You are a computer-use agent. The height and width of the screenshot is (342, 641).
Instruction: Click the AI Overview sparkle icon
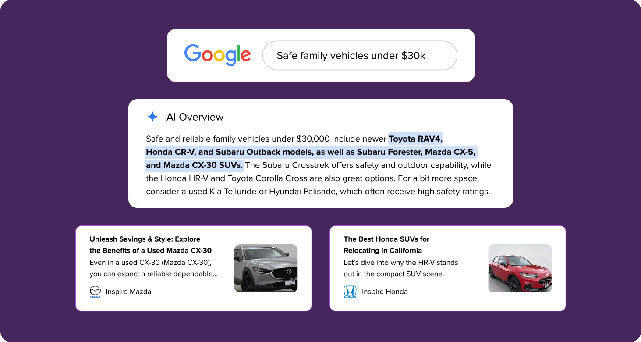(152, 117)
